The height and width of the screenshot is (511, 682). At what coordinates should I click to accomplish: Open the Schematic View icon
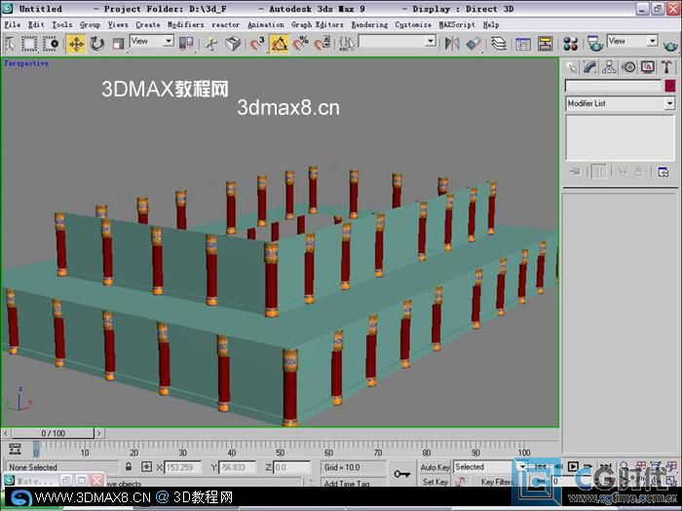(545, 44)
